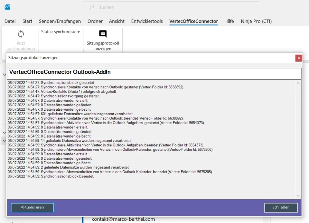Click the magnifier icon in the Suchen box
Image resolution: width=309 pixels, height=223 pixels.
point(92,7)
